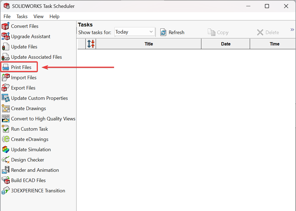Click the Delete button label
Viewport: 296px width, 211px height.
point(272,32)
